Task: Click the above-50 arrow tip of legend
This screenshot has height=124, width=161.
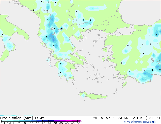Action: (80, 121)
